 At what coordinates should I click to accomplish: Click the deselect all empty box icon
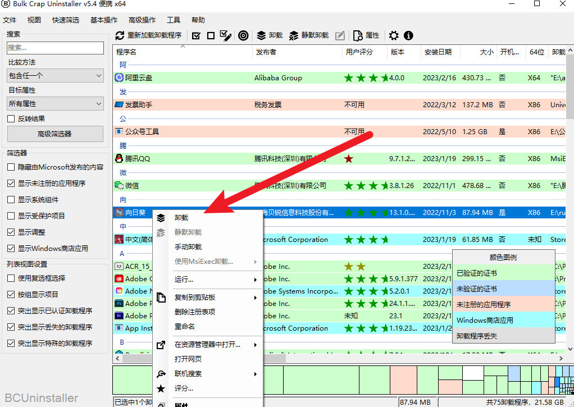(x=211, y=35)
